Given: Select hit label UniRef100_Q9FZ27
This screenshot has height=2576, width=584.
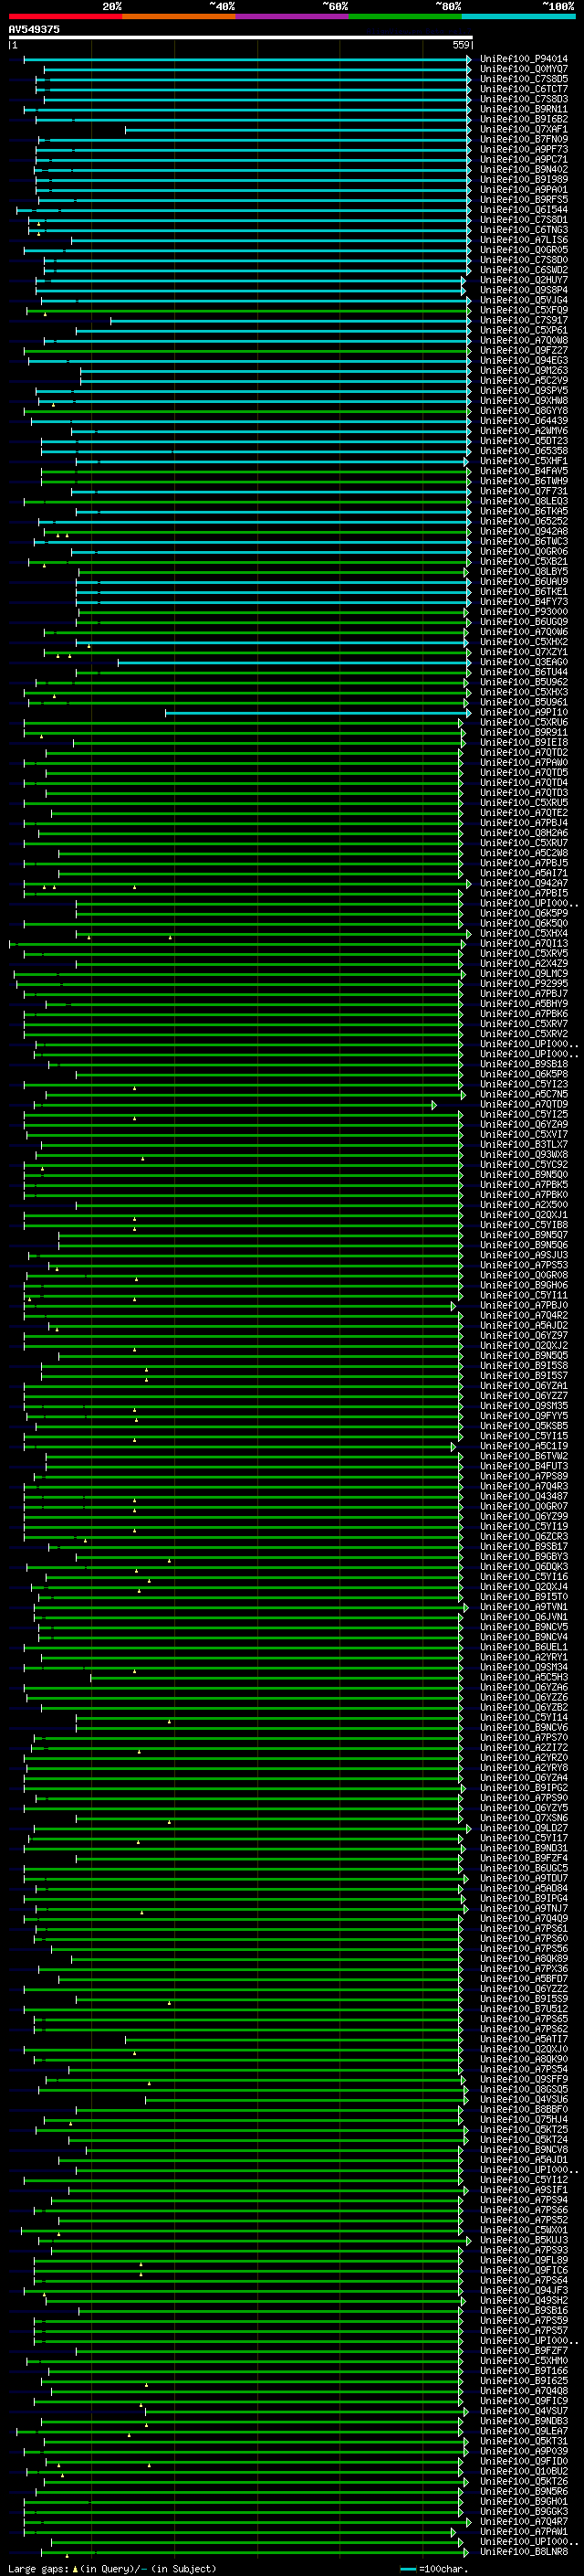Looking at the screenshot, I should point(524,351).
